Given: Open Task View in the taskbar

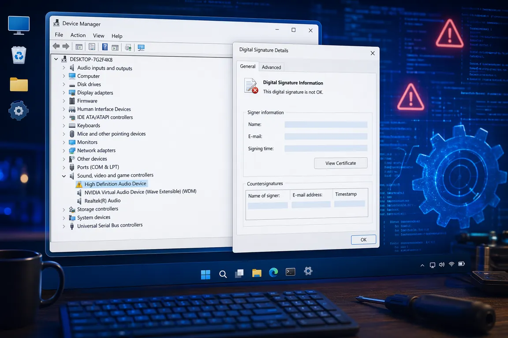Looking at the screenshot, I should click(x=239, y=274).
